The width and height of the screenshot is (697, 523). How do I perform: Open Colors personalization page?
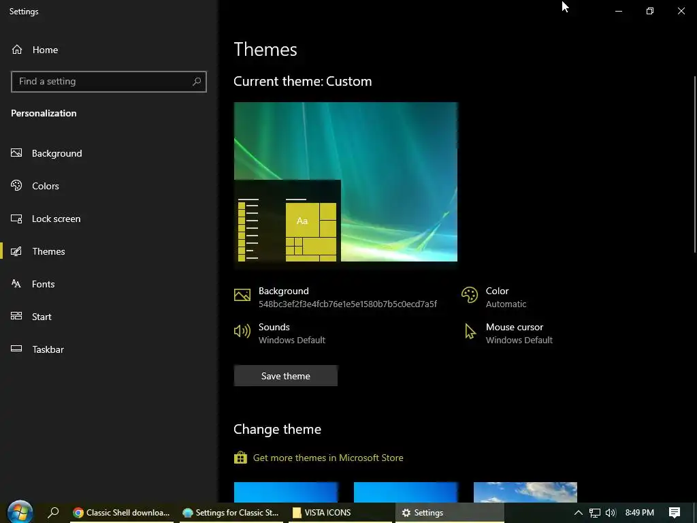coord(108,186)
